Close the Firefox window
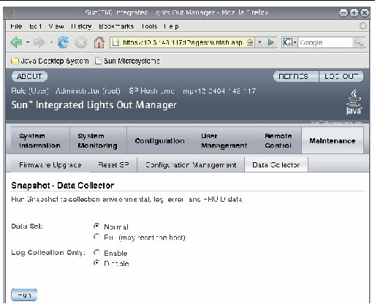Viewport: 375px width, 304px height. [365, 12]
